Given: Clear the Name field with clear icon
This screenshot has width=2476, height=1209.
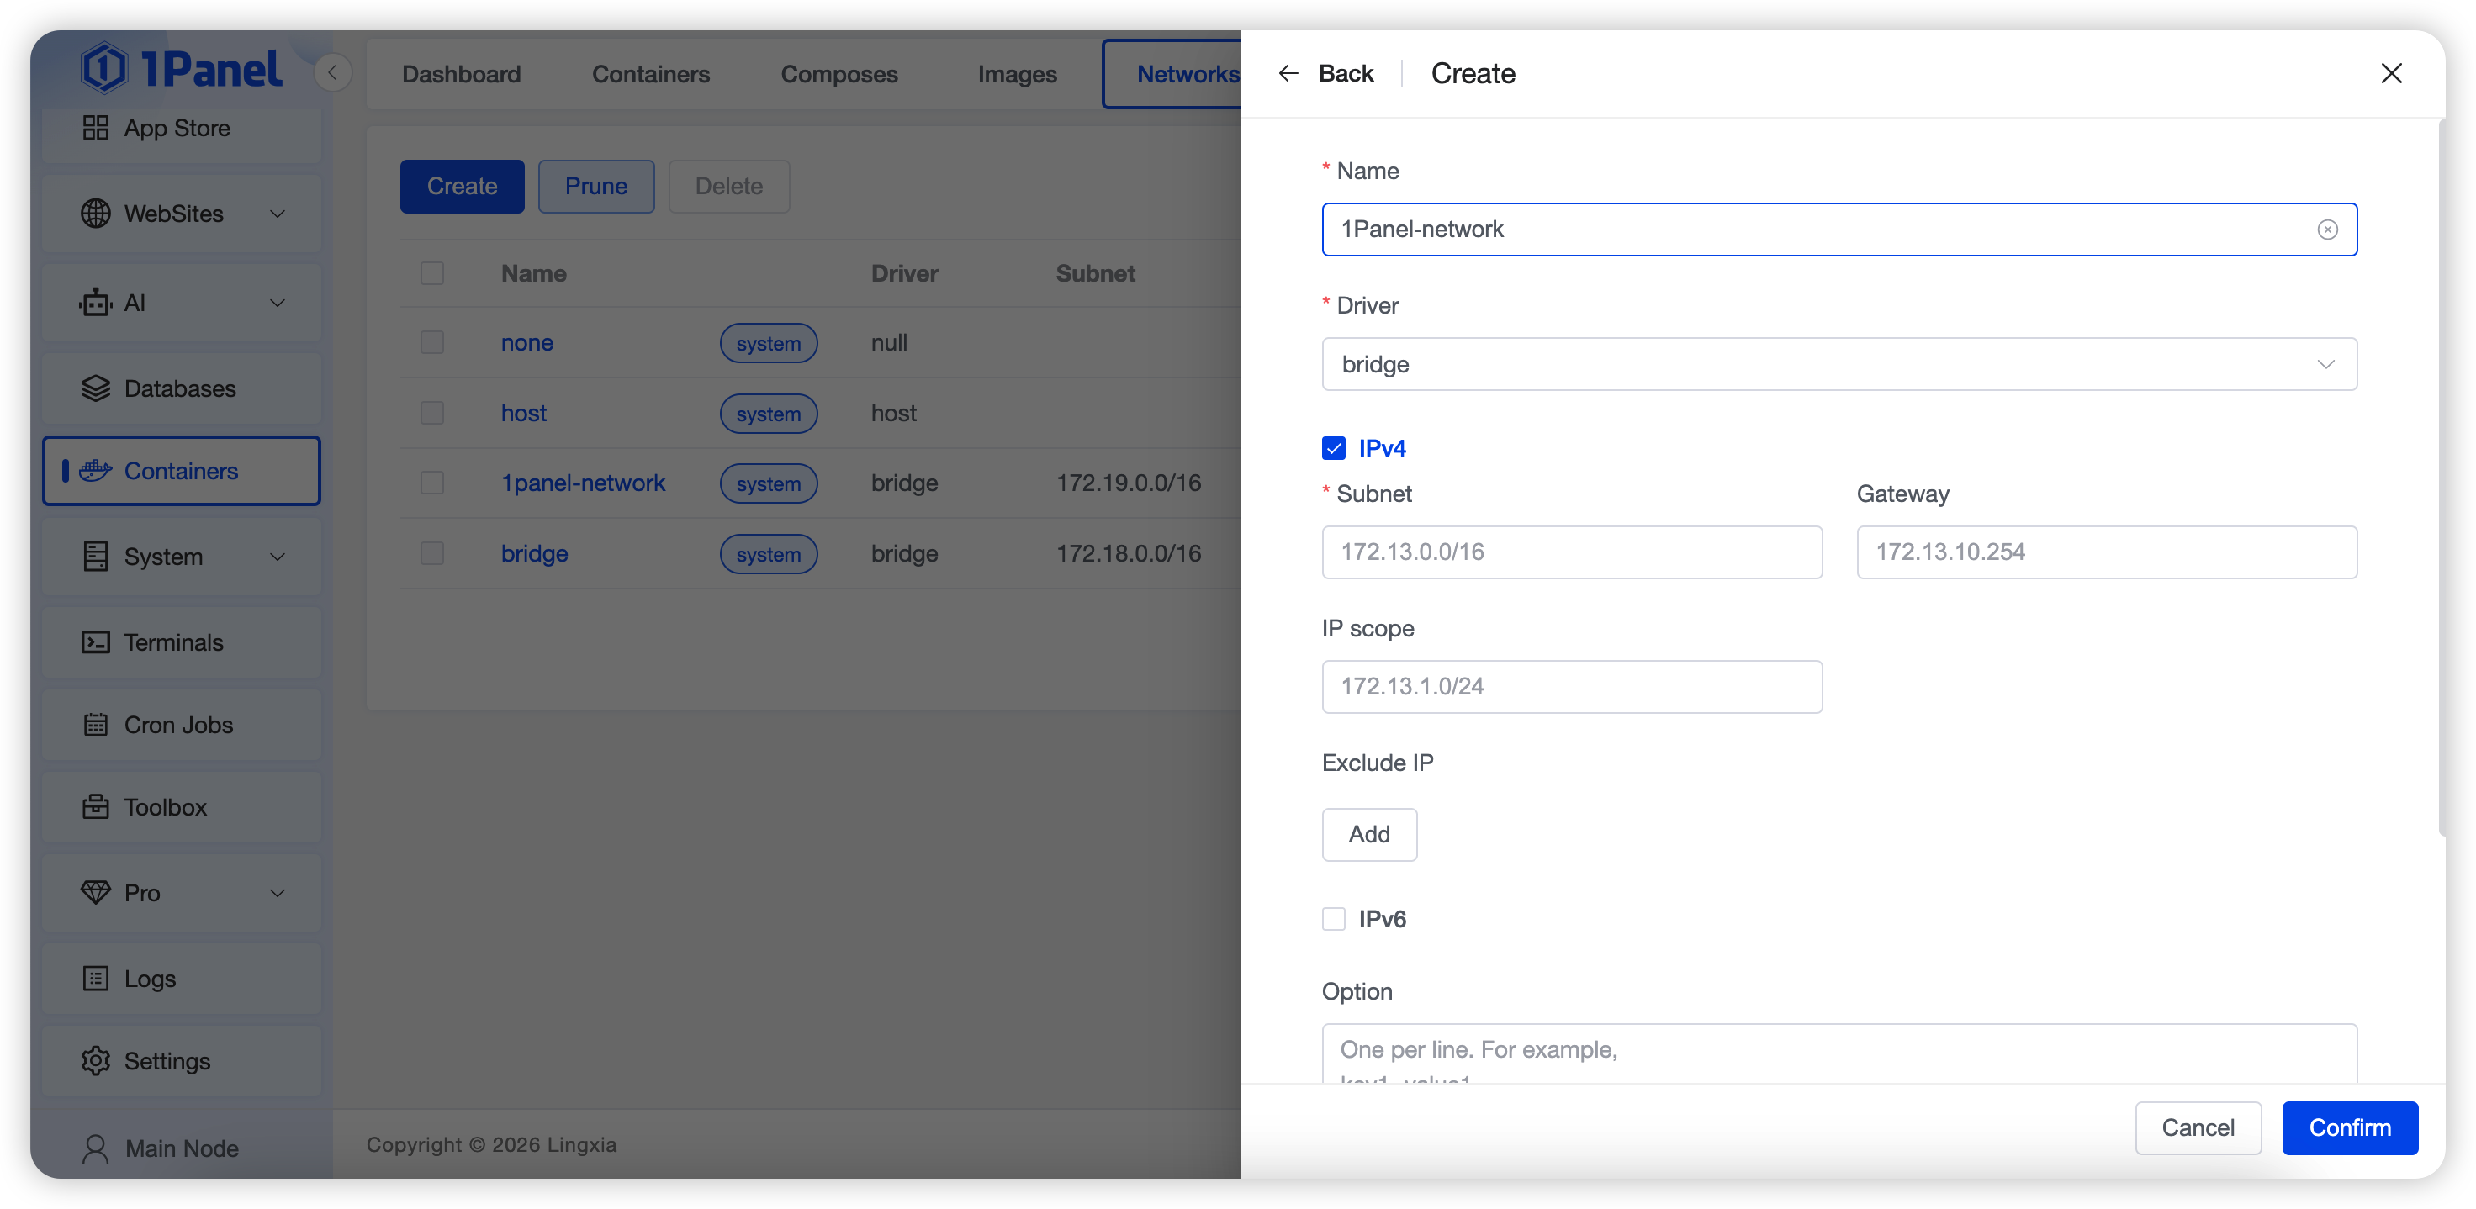Looking at the screenshot, I should coord(2327,229).
